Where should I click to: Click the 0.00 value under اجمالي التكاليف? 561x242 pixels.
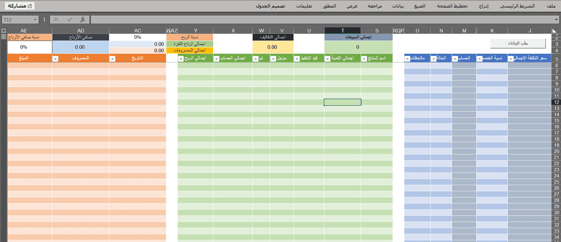pos(273,47)
